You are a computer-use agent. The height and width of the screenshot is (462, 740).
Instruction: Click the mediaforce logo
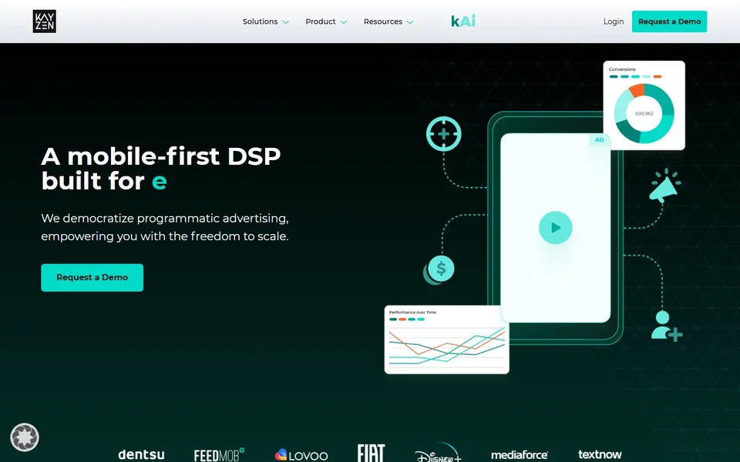[519, 455]
